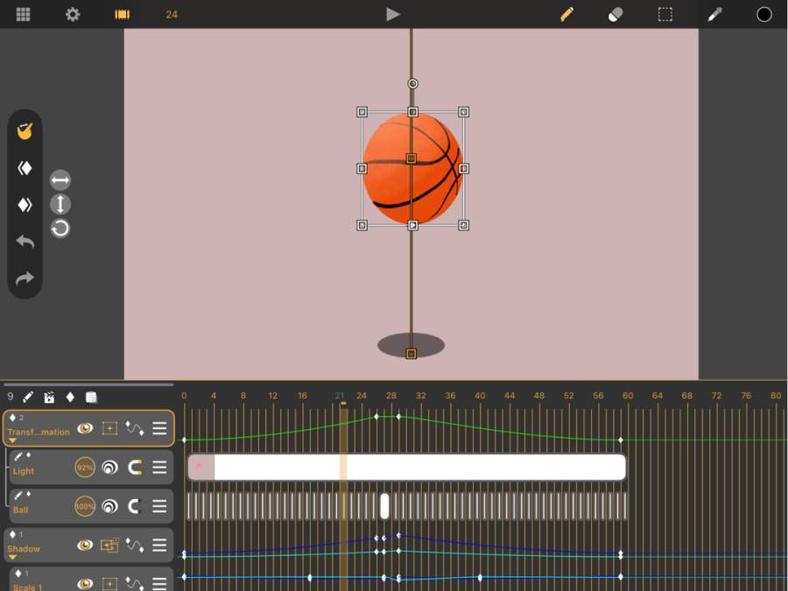
Task: Open the Ball layer options menu
Action: pos(159,506)
